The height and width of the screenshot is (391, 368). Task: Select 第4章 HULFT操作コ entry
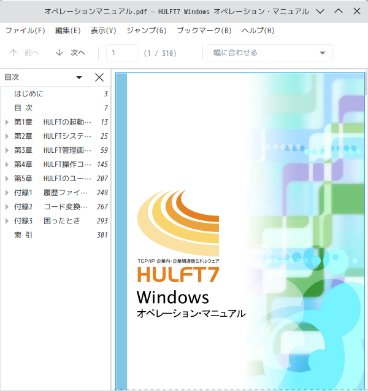(55, 165)
